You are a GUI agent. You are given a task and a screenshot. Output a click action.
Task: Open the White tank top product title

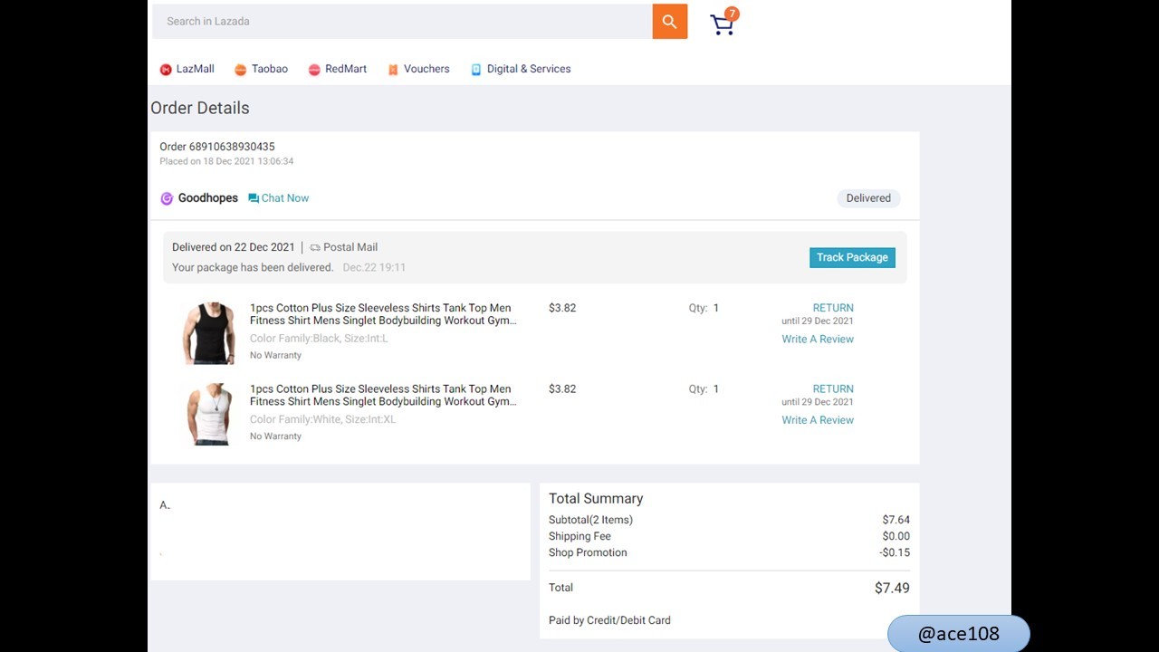(383, 395)
